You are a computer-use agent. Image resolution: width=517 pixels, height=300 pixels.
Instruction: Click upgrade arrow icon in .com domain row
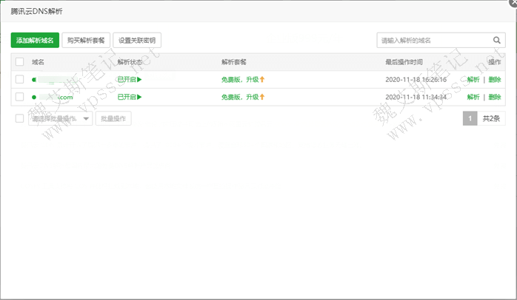(262, 97)
